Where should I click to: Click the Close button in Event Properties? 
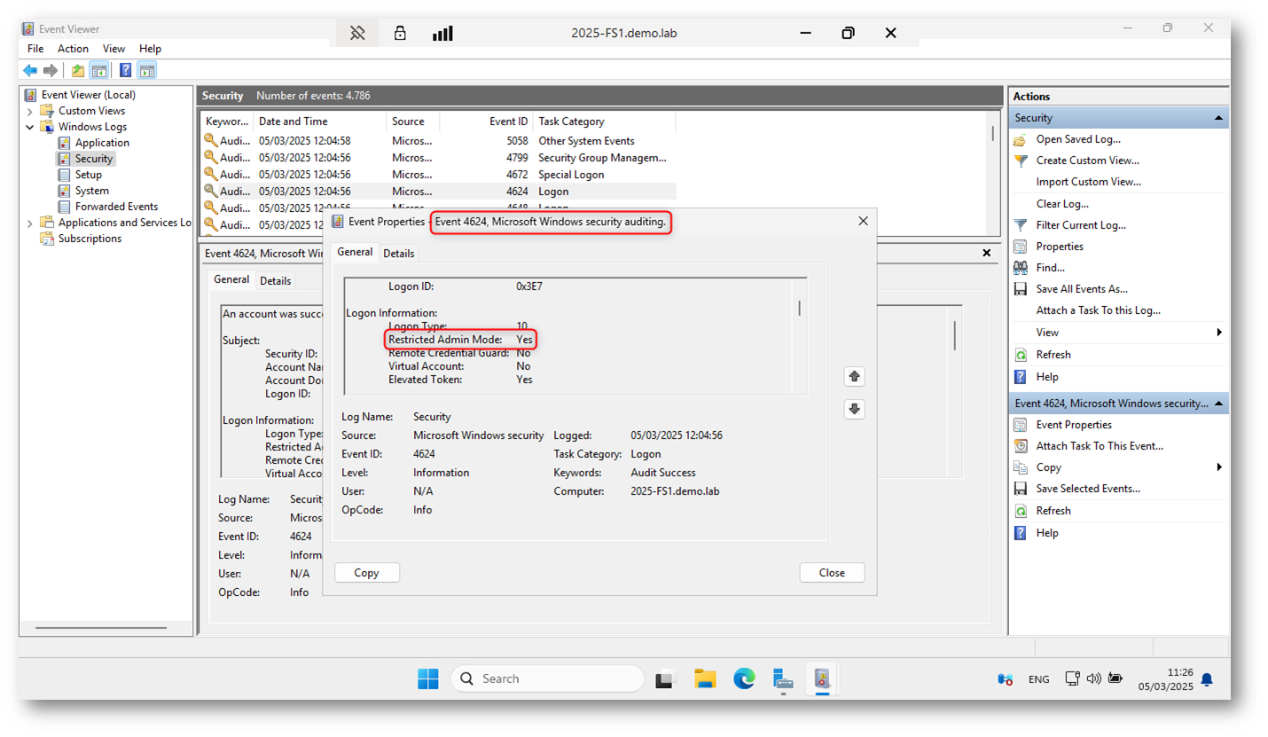[832, 573]
